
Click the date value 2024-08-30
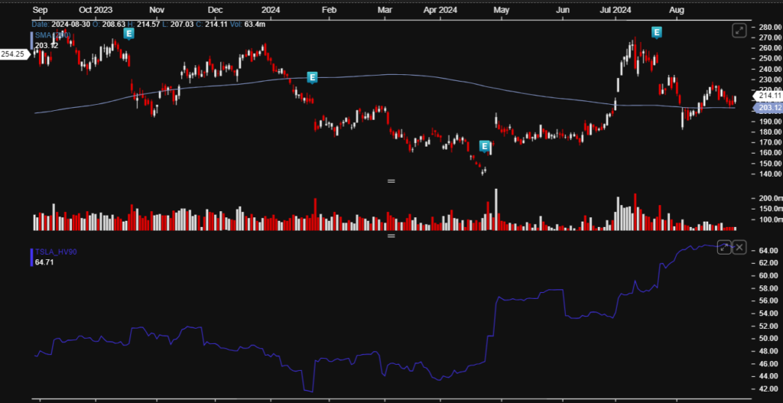click(x=70, y=24)
